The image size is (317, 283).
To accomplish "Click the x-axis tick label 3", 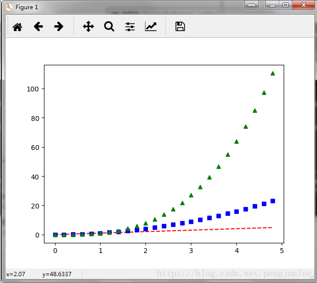I will 191,251.
